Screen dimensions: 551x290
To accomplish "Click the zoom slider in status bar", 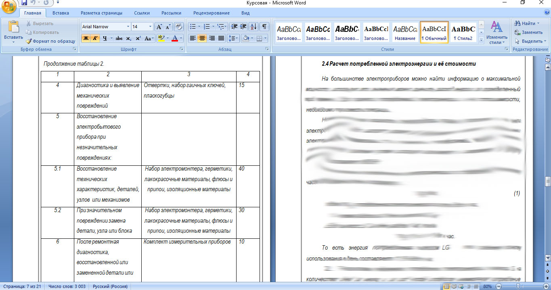I will tap(518, 286).
